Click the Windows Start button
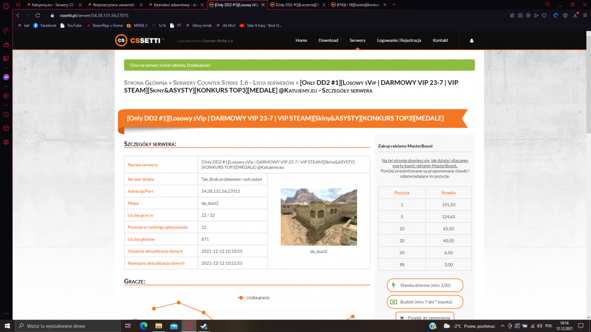Viewport: 591px width, 332px height. [x=7, y=326]
